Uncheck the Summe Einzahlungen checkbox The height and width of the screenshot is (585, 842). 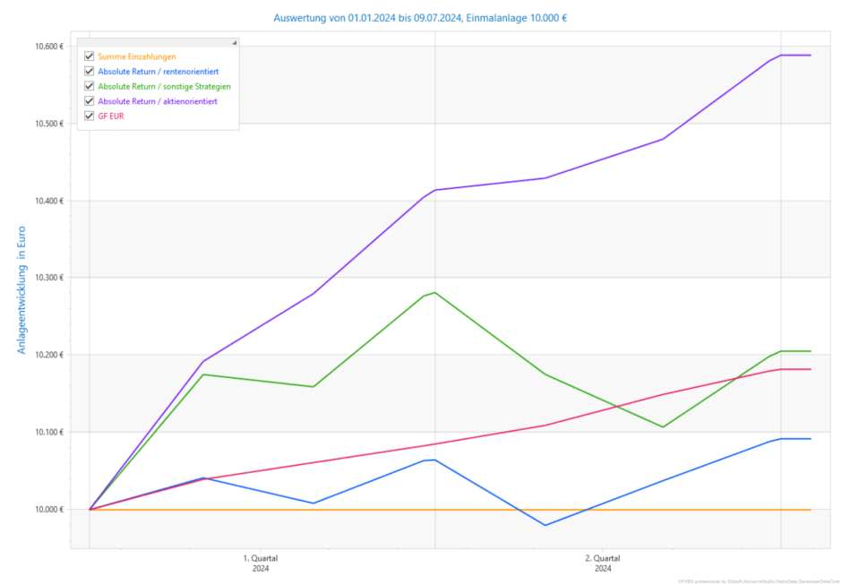[90, 56]
